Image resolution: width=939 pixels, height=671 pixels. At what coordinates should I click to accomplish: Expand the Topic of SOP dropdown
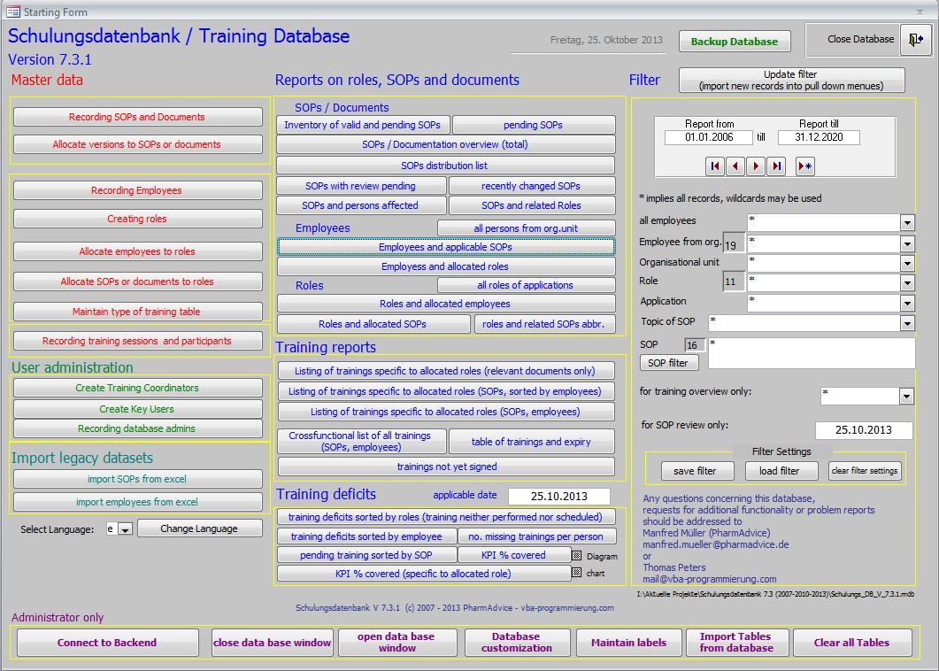(907, 324)
